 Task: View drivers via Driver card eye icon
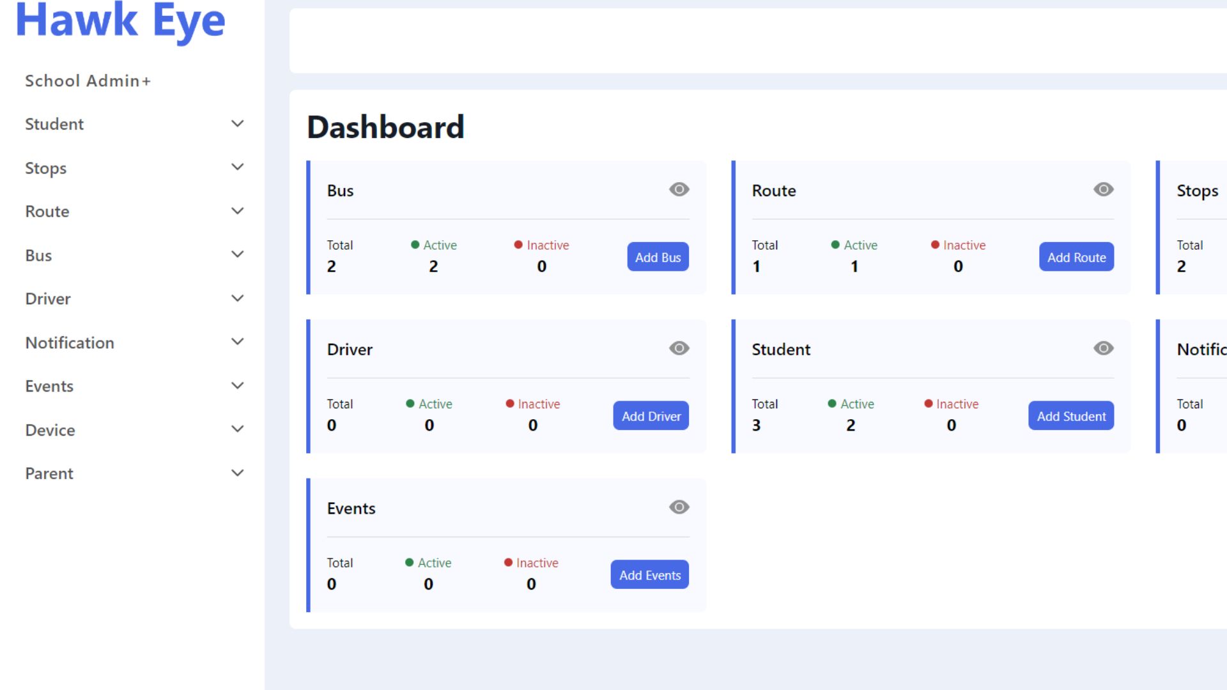679,348
